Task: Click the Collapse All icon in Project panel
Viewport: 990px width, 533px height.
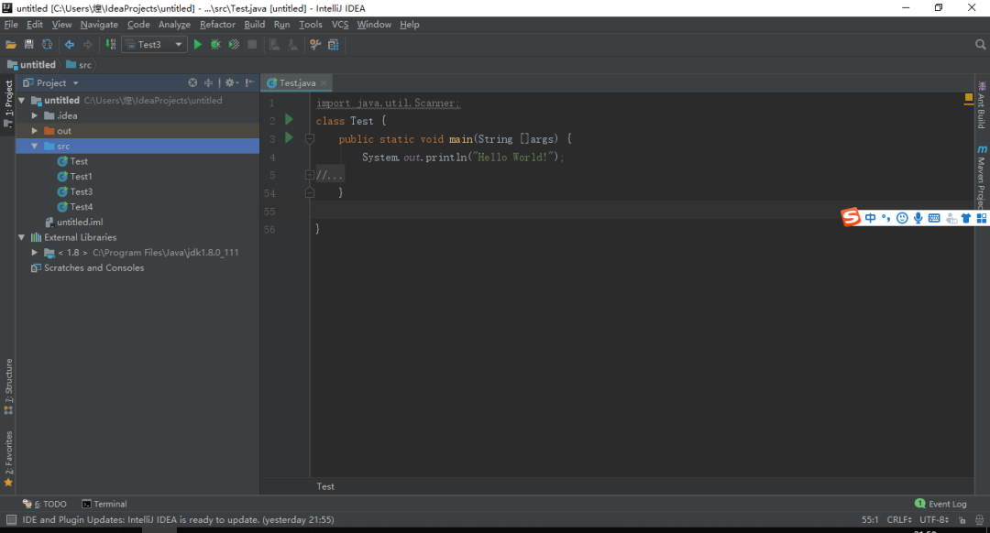Action: (208, 82)
